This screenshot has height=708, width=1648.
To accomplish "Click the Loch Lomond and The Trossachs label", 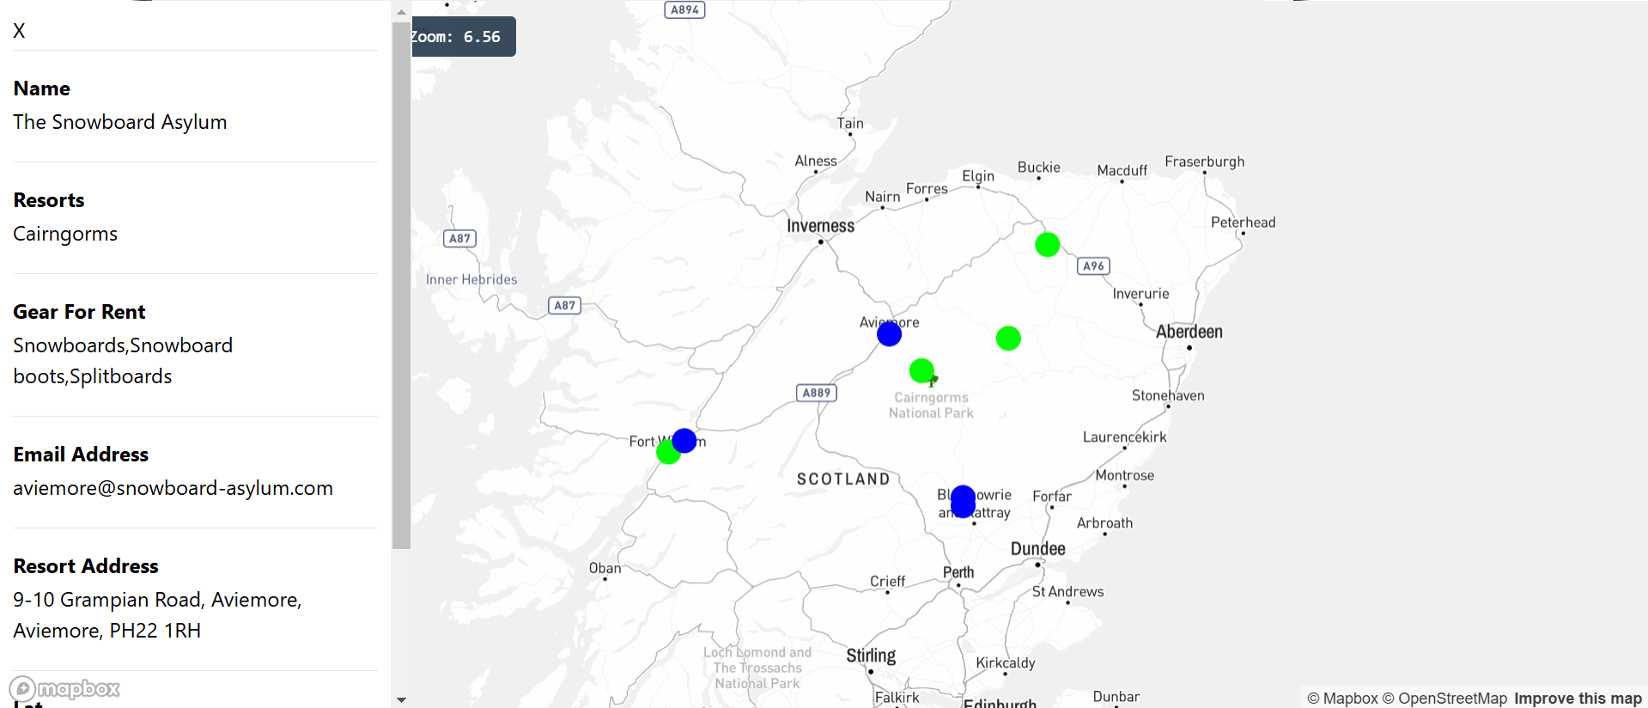I will tap(757, 668).
